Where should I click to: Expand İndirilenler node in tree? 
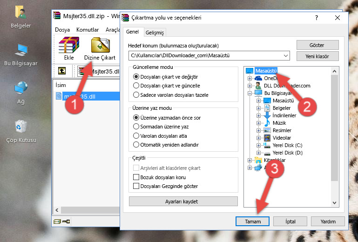[258, 115]
